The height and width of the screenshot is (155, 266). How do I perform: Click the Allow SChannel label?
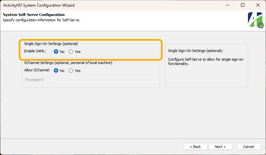[x=37, y=70]
